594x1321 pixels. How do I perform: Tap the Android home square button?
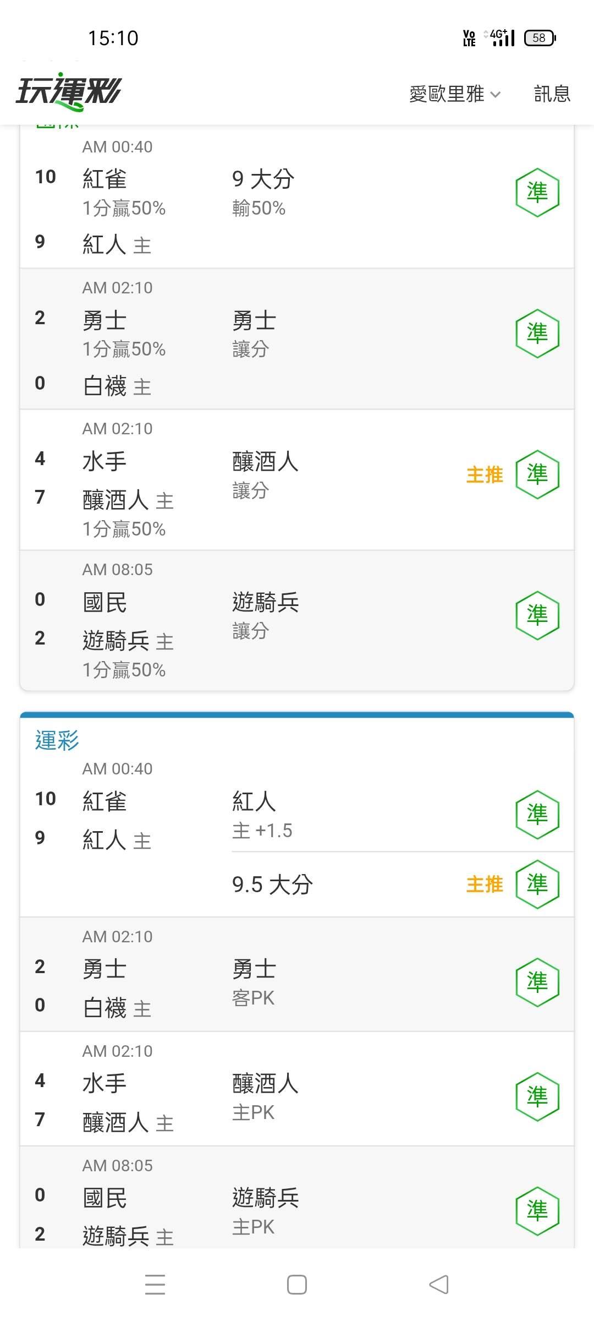297,1285
